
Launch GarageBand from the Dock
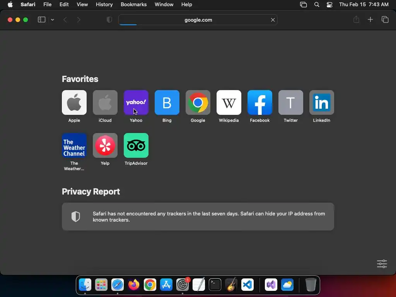[x=231, y=285]
